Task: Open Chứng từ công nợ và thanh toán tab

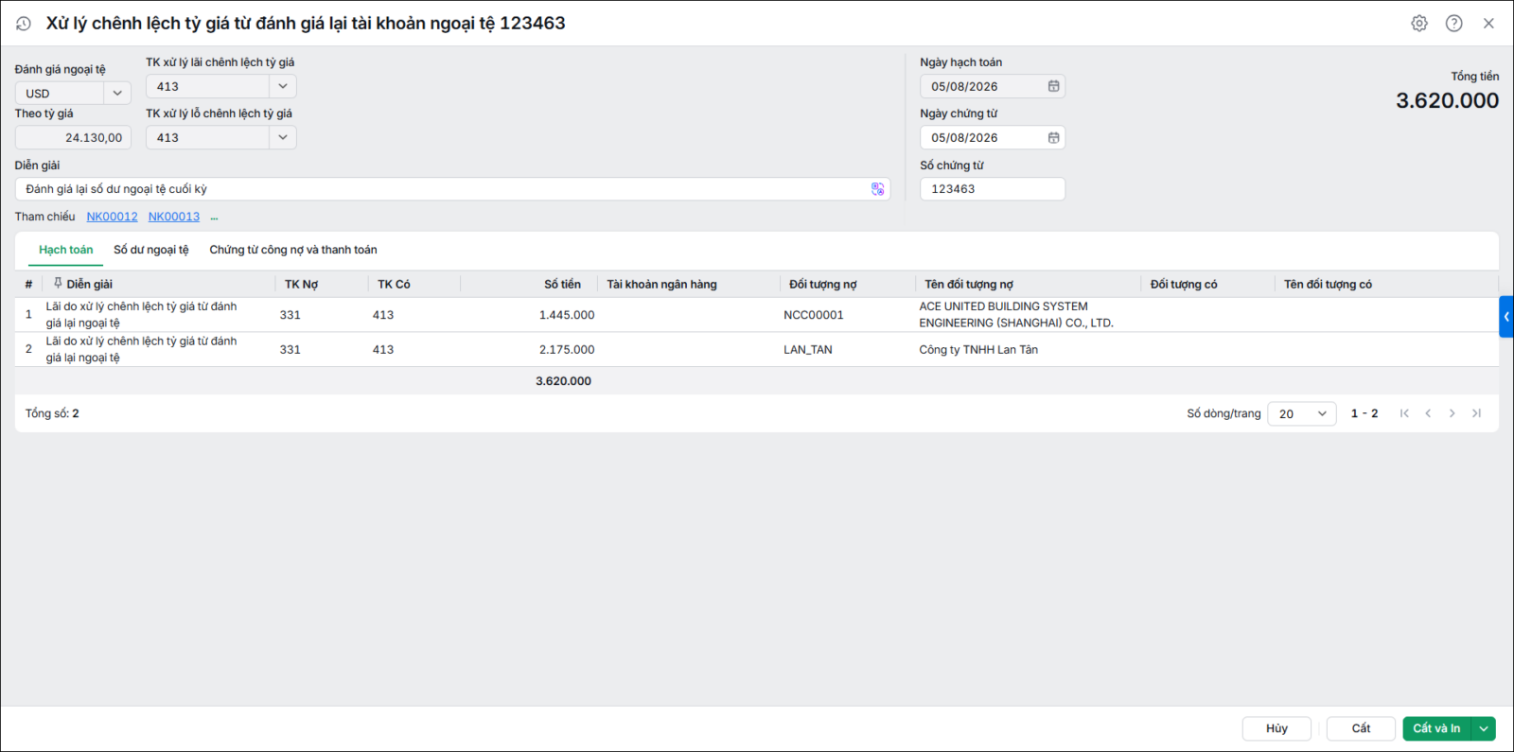Action: click(x=293, y=250)
